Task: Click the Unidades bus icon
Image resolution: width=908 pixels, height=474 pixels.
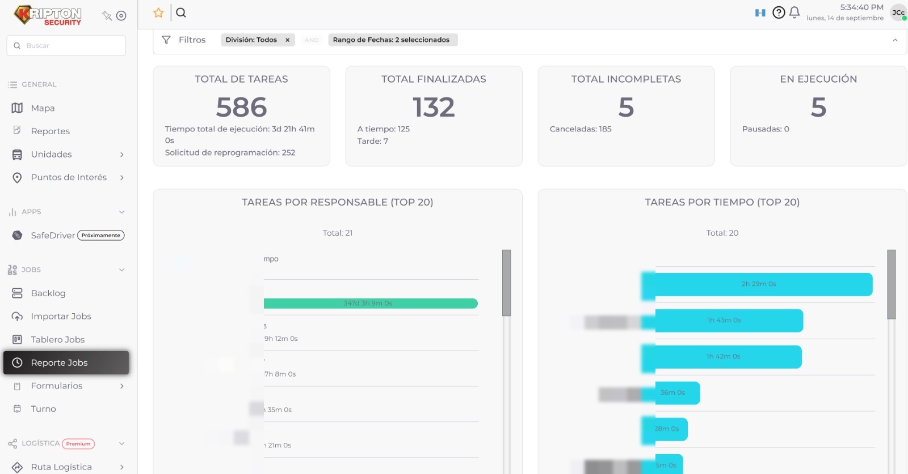Action: click(x=17, y=155)
